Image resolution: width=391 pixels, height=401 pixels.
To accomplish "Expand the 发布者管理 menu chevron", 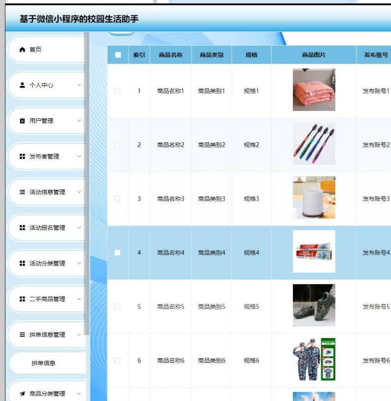I will click(x=79, y=156).
